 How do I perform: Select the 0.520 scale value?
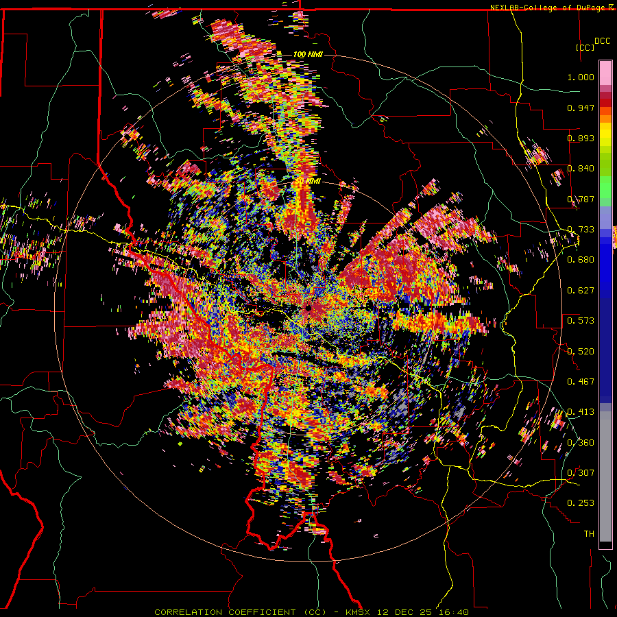pos(581,351)
